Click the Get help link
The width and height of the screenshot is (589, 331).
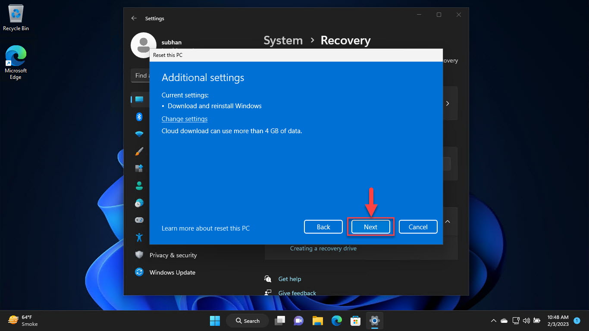click(x=290, y=279)
